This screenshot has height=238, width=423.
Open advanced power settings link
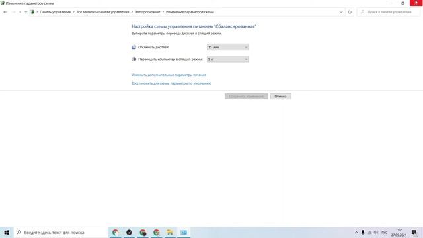click(x=169, y=75)
